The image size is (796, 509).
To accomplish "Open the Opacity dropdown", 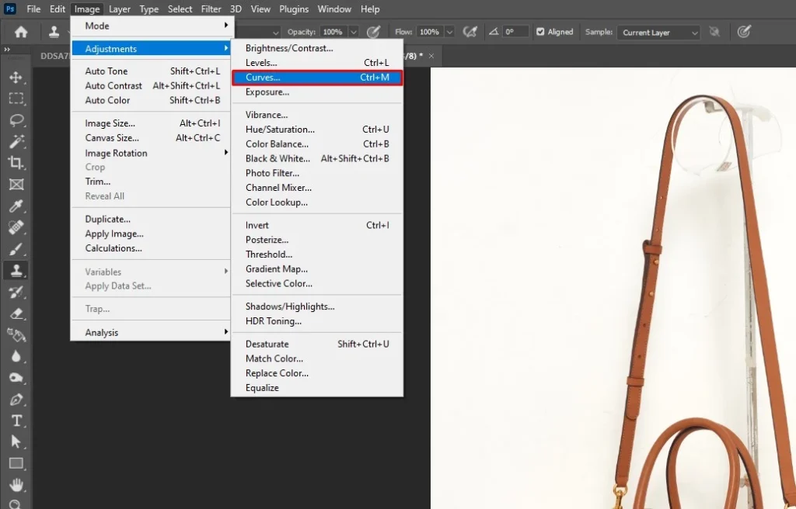I will point(354,32).
